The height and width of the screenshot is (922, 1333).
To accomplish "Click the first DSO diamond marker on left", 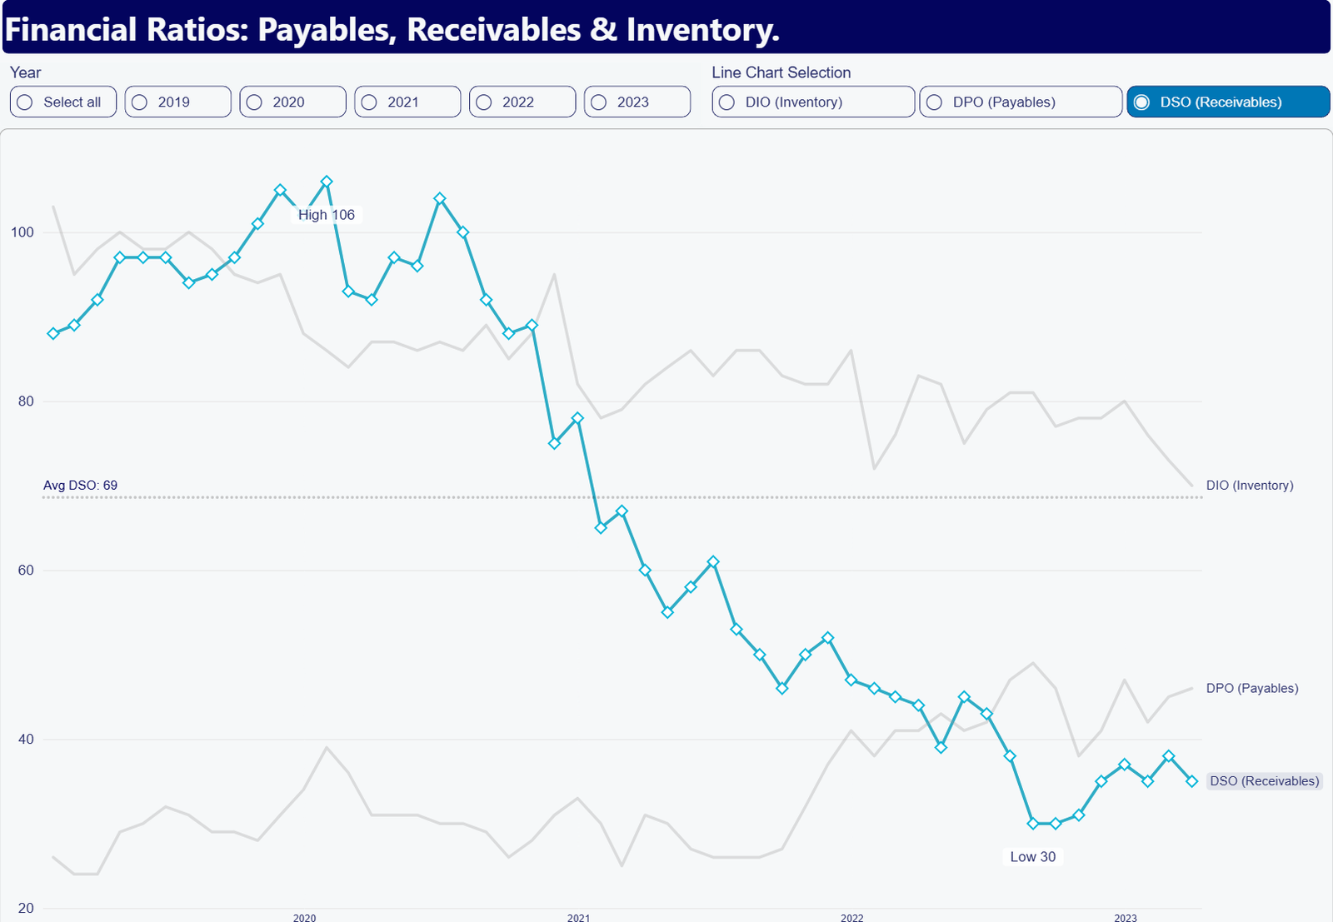I will pos(53,333).
